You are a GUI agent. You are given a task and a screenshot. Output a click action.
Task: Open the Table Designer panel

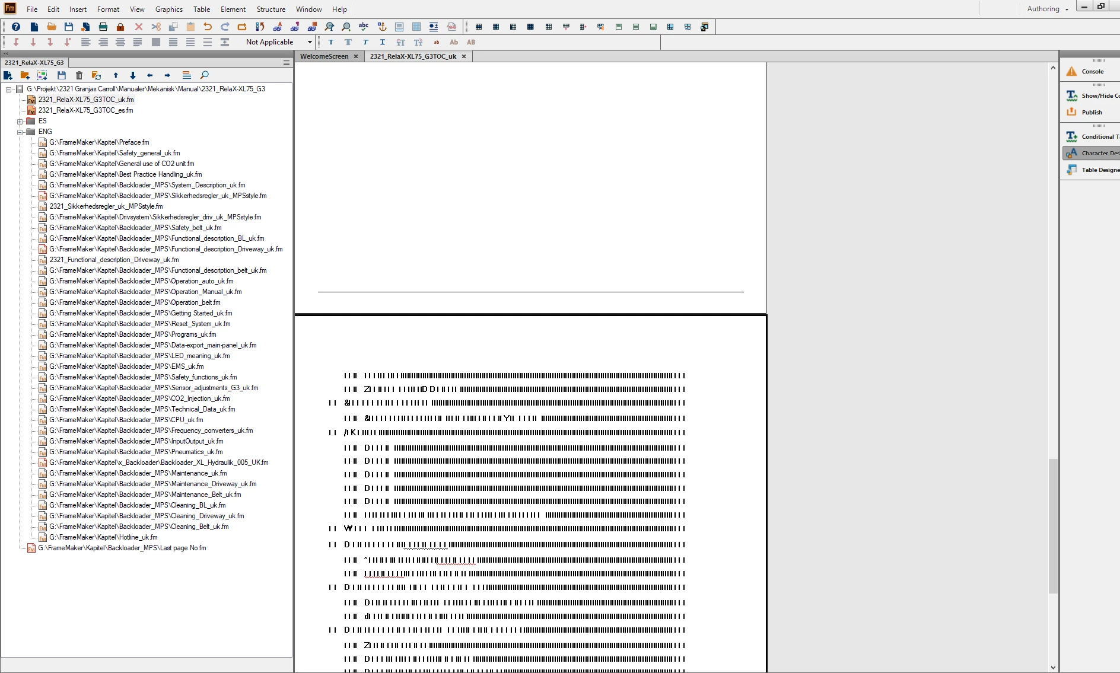pos(1092,170)
